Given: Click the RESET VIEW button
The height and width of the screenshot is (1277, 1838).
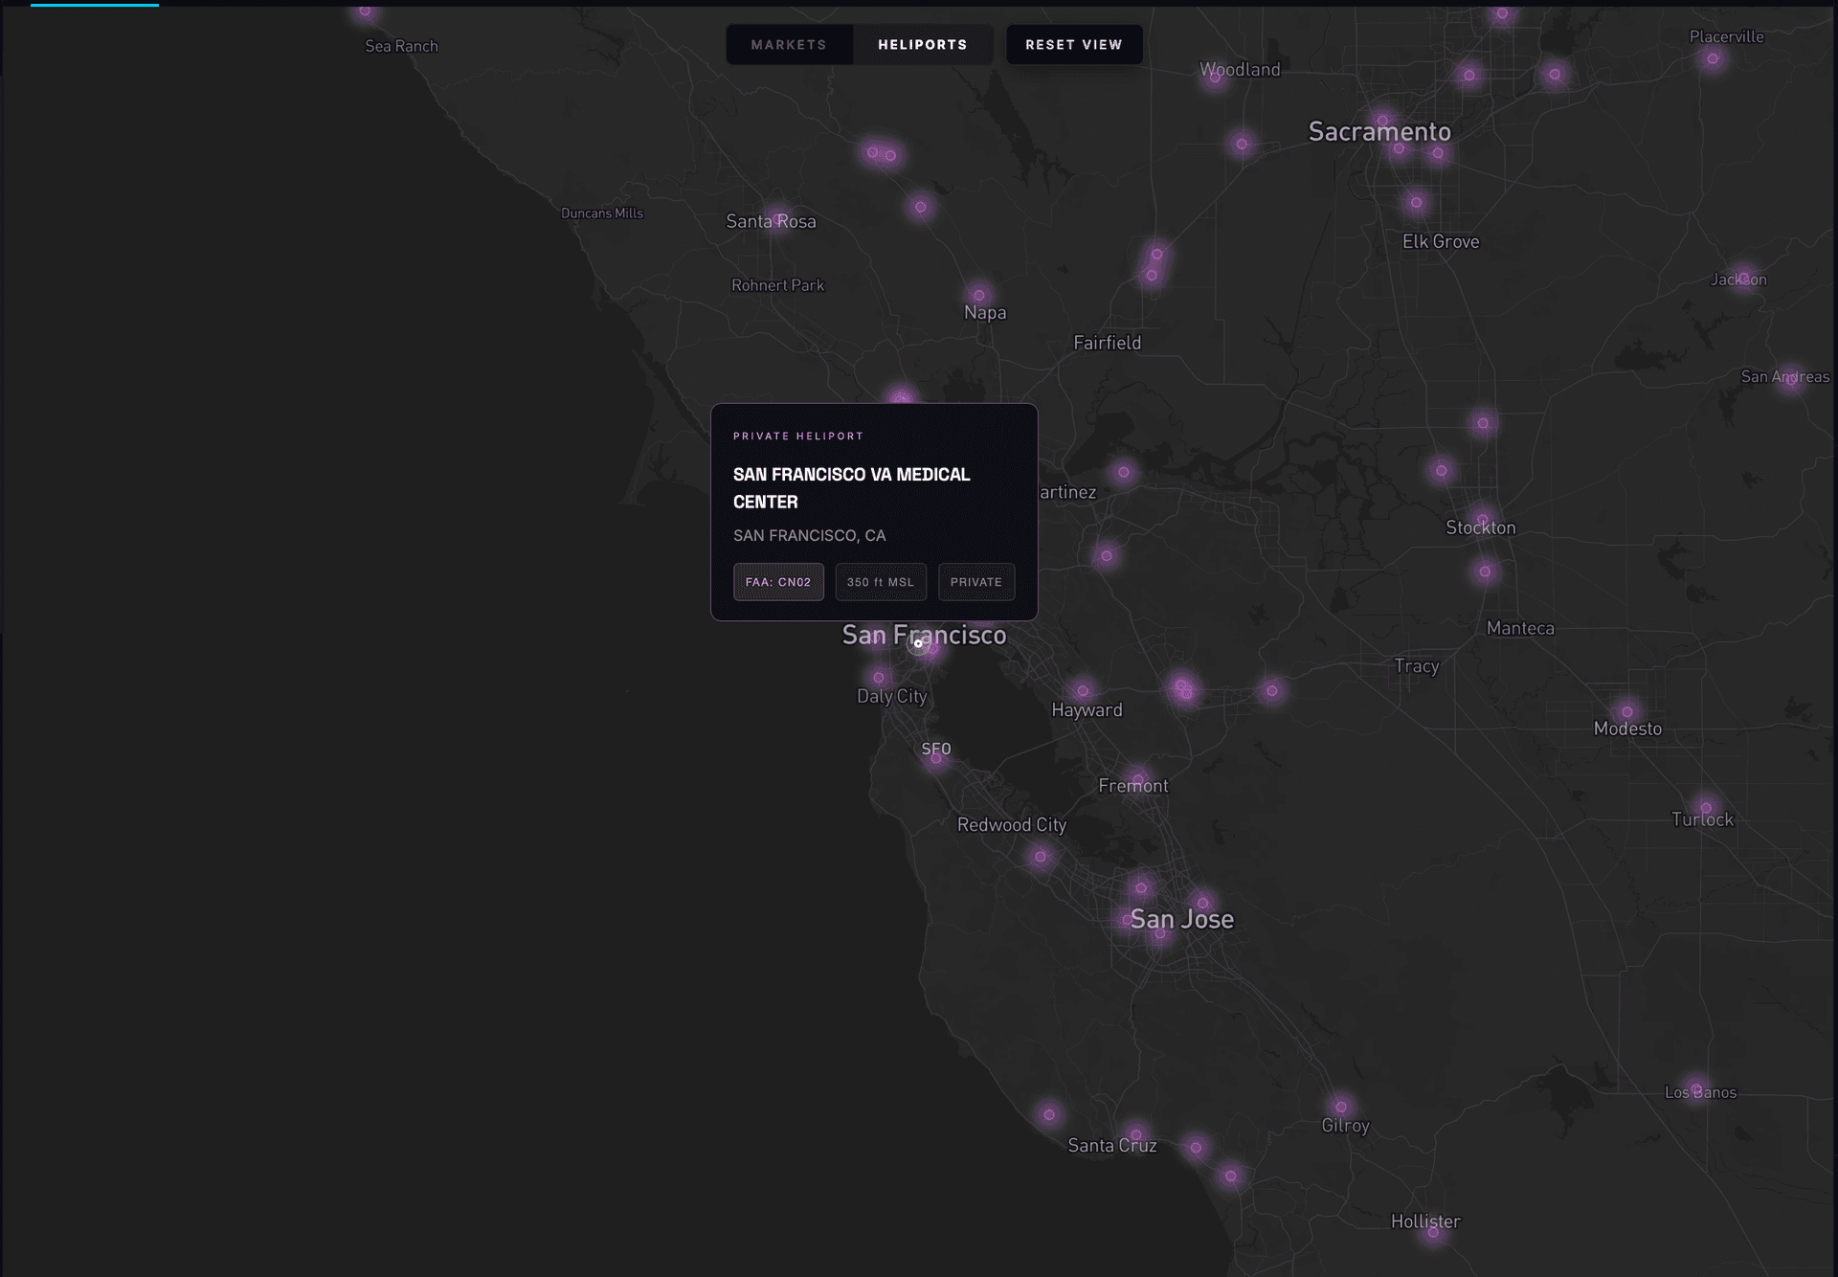Looking at the screenshot, I should click(1073, 44).
